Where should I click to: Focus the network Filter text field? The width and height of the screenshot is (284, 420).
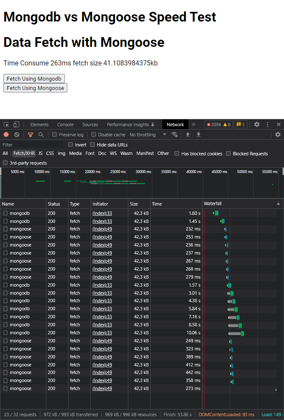[x=32, y=145]
